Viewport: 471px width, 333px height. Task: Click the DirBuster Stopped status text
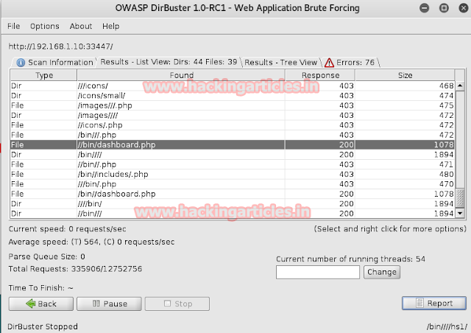tap(43, 326)
